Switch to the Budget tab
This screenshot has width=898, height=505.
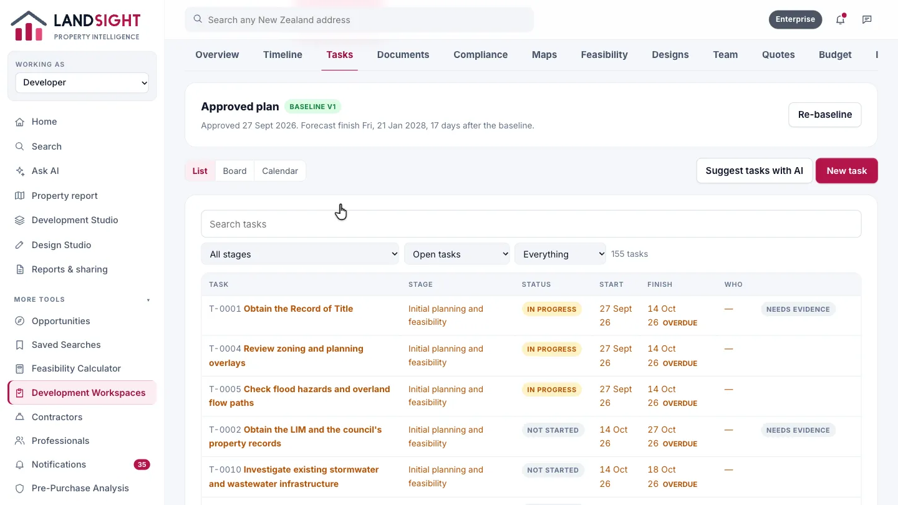coord(835,54)
